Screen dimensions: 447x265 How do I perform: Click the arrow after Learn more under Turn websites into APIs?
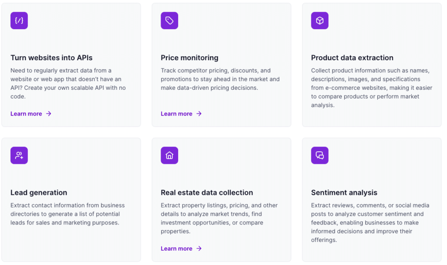(x=49, y=113)
